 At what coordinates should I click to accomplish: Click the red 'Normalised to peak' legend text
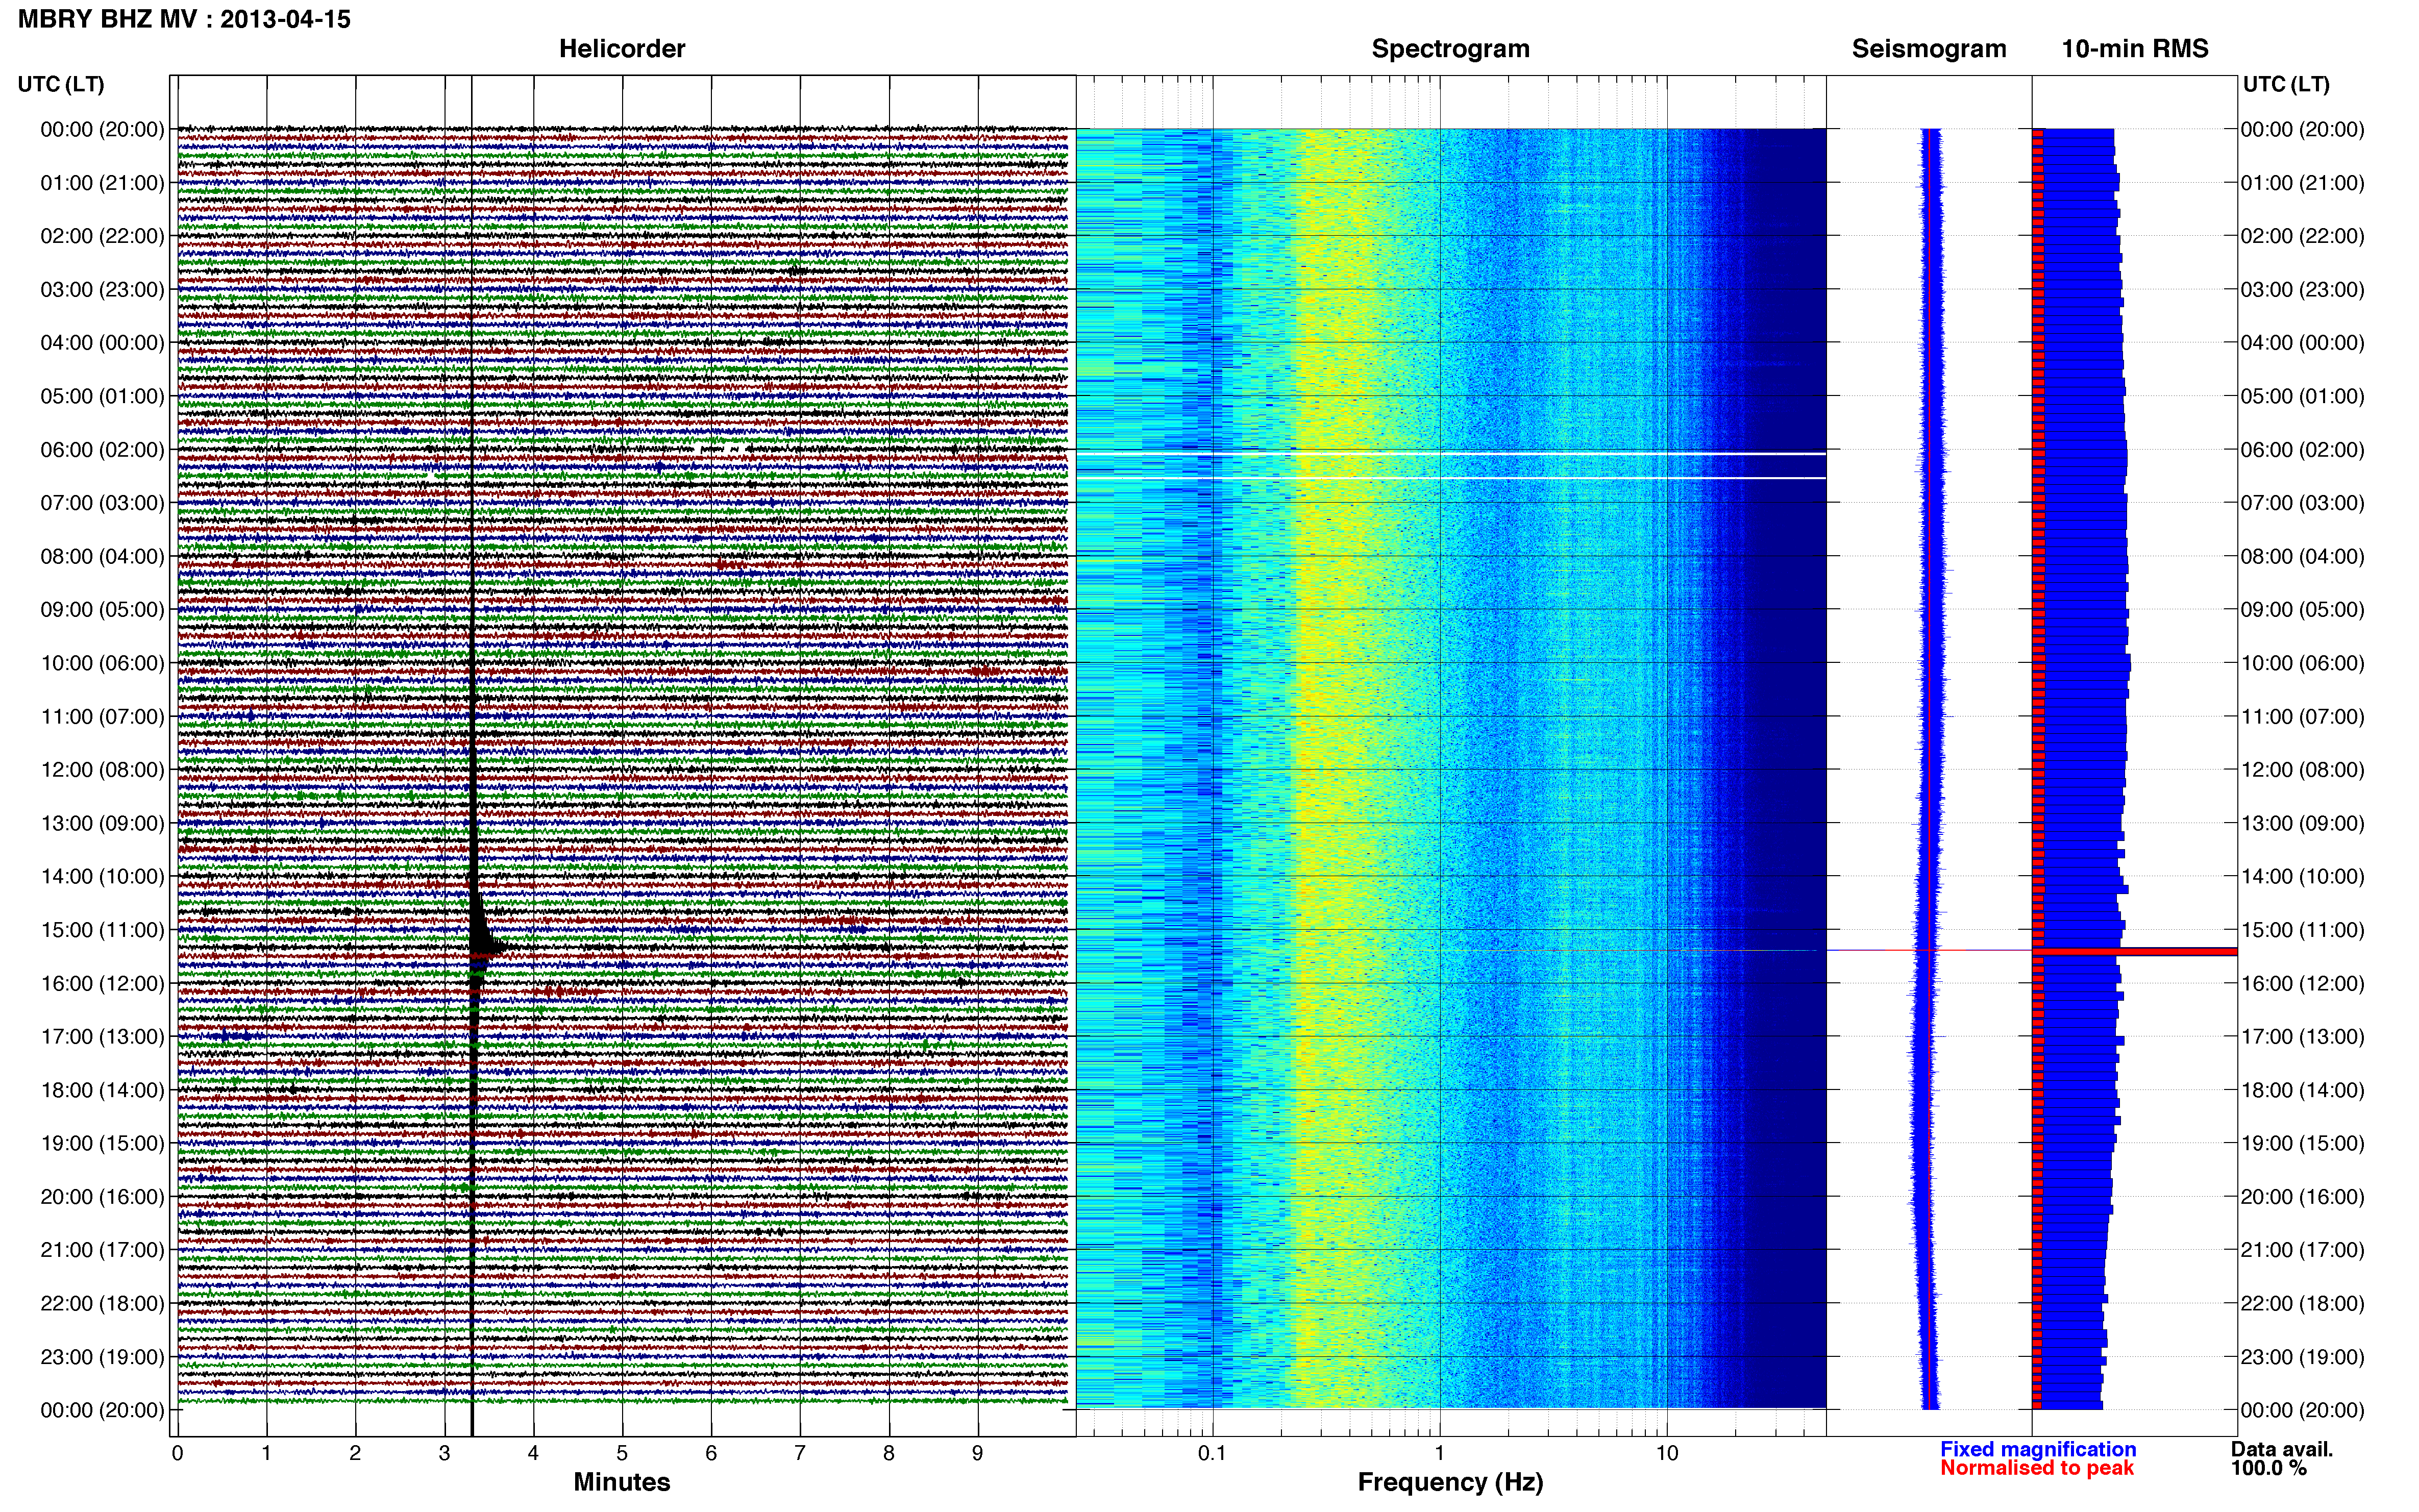point(2037,1468)
